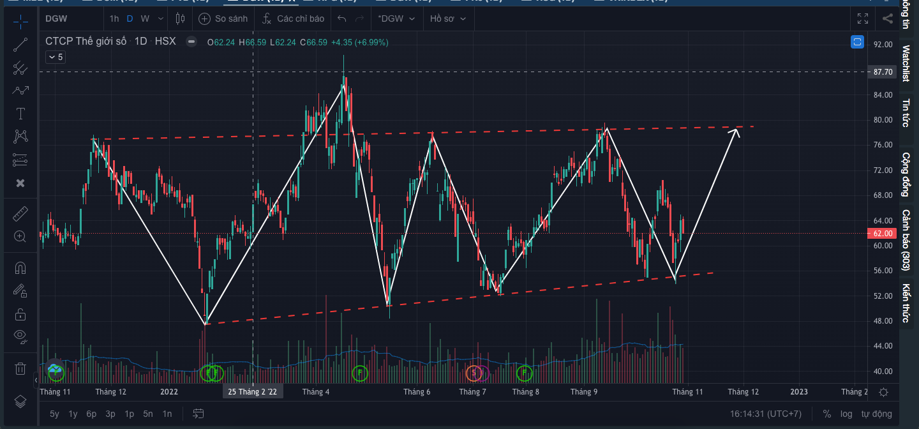Viewport: 919px width, 429px height.
Task: Toggle lock on all drawing tools
Action: (x=20, y=314)
